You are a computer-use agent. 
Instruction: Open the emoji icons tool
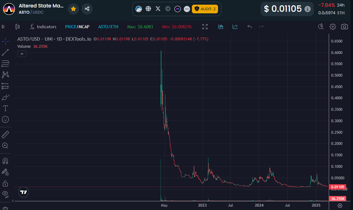pos(5,119)
